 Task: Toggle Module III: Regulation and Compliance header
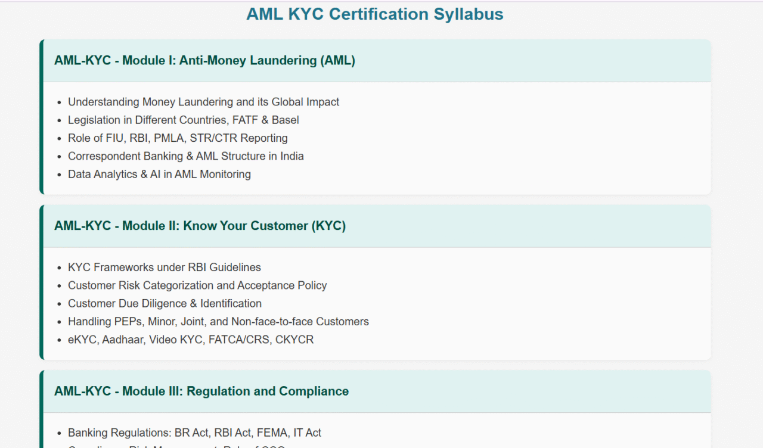click(x=201, y=391)
